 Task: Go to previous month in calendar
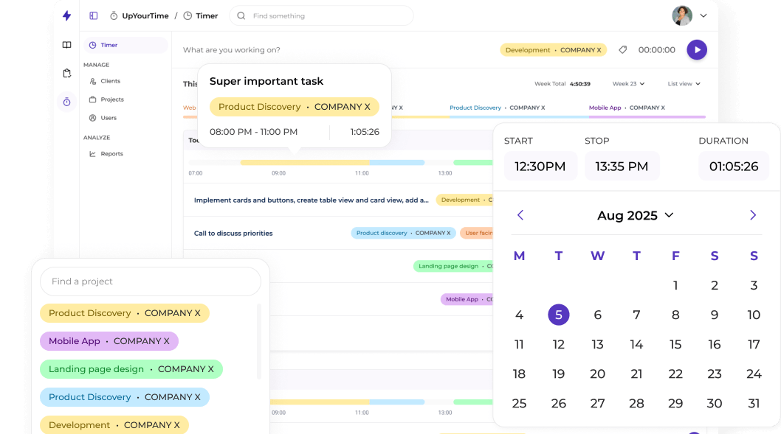click(x=520, y=214)
